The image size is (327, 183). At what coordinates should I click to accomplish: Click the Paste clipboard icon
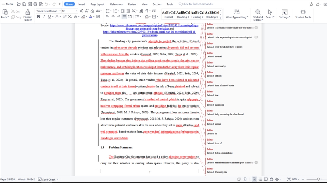click(x=4, y=12)
